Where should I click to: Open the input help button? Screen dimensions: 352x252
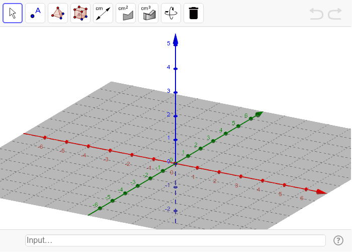338,240
